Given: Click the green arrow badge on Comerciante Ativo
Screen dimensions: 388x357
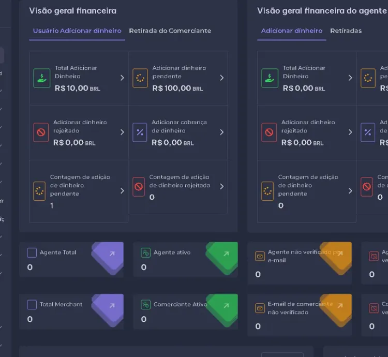Looking at the screenshot, I should [x=226, y=306].
